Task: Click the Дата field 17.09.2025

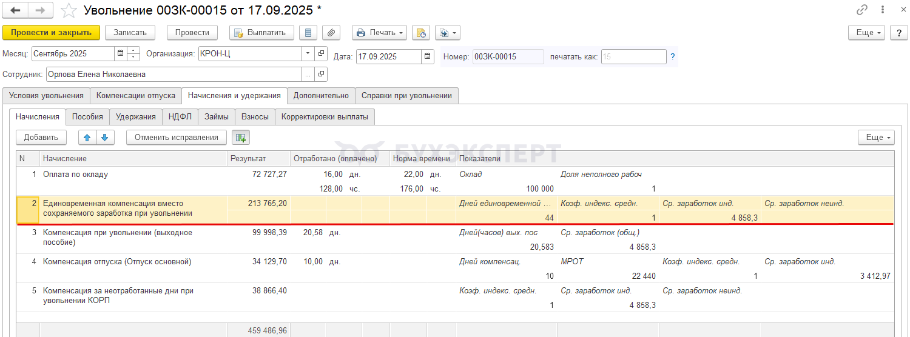Action: point(388,56)
